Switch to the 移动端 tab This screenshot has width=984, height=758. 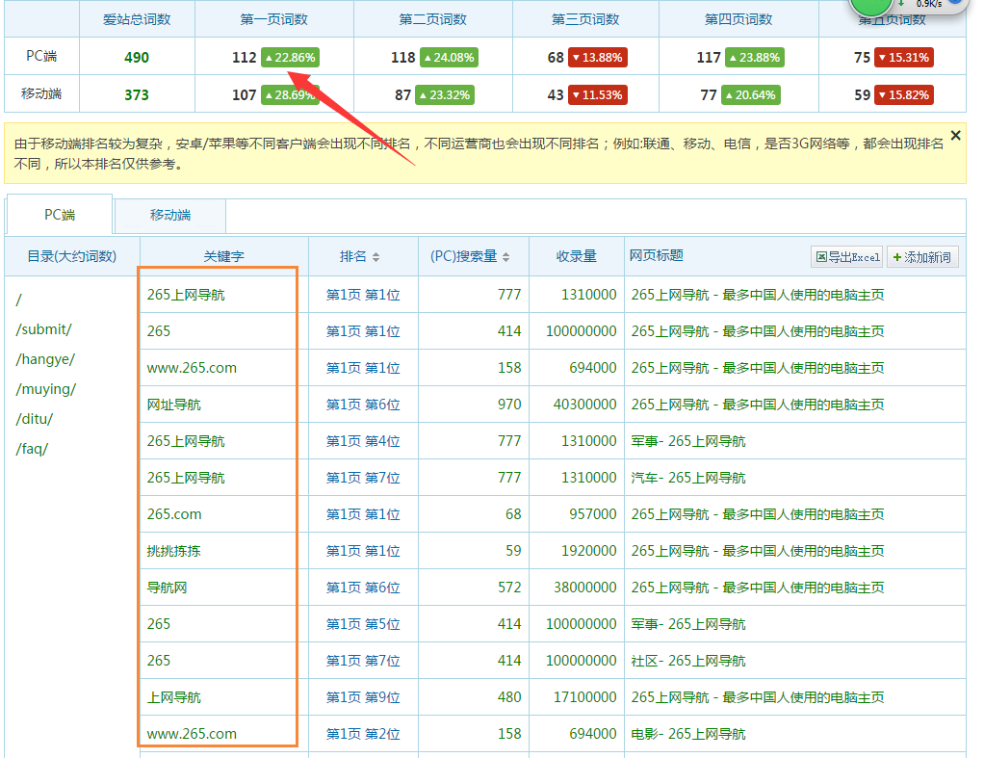coord(170,215)
